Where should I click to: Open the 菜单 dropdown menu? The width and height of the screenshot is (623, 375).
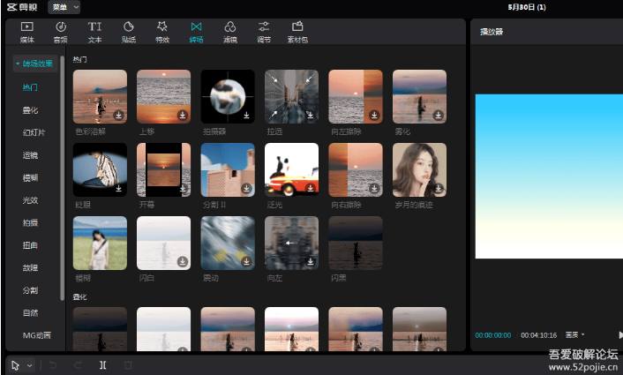[x=64, y=7]
